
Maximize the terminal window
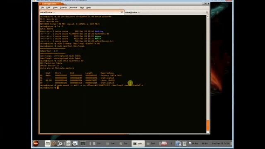pyautogui.click(x=206, y=4)
